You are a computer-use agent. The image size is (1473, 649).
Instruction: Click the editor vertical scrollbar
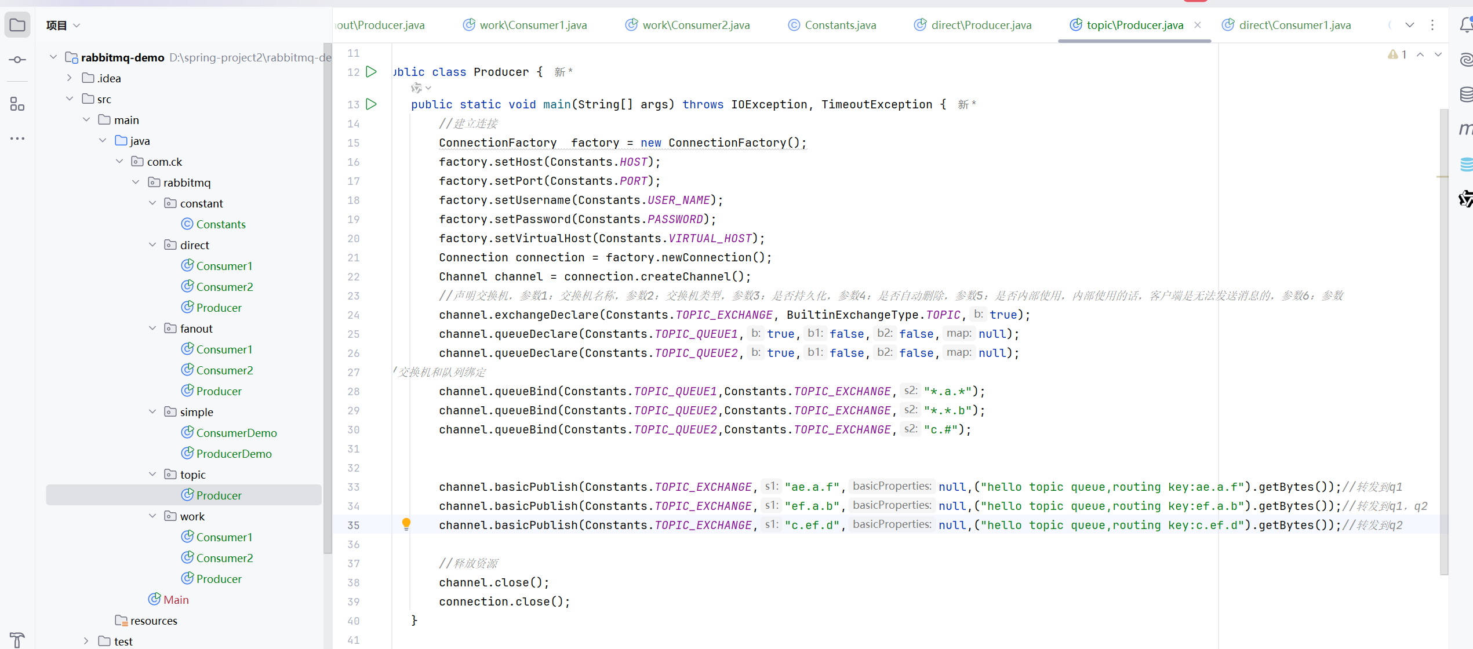click(1443, 342)
